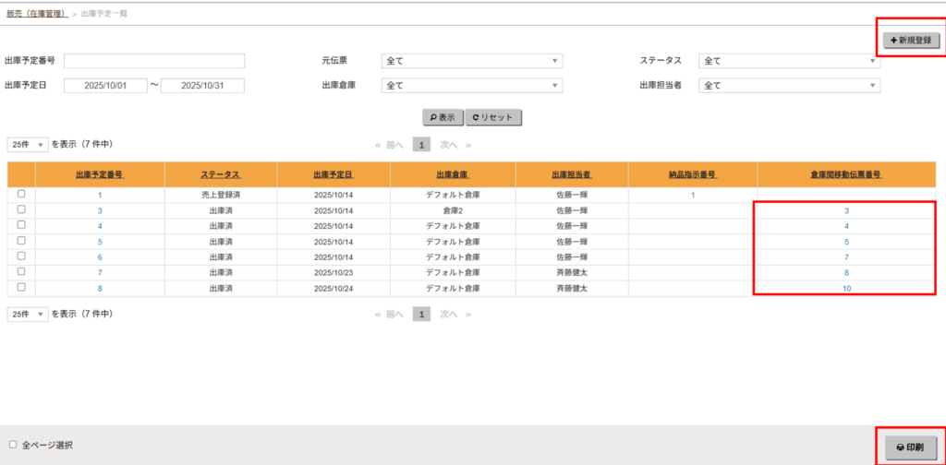Sort by ステータス column header
This screenshot has height=465, width=946.
tap(220, 174)
